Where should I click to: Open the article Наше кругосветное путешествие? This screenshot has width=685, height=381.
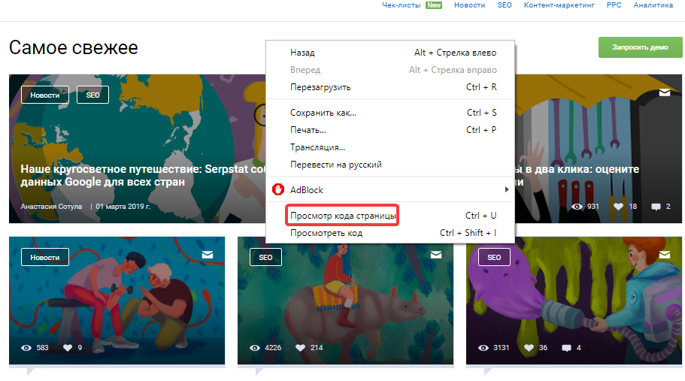143,175
